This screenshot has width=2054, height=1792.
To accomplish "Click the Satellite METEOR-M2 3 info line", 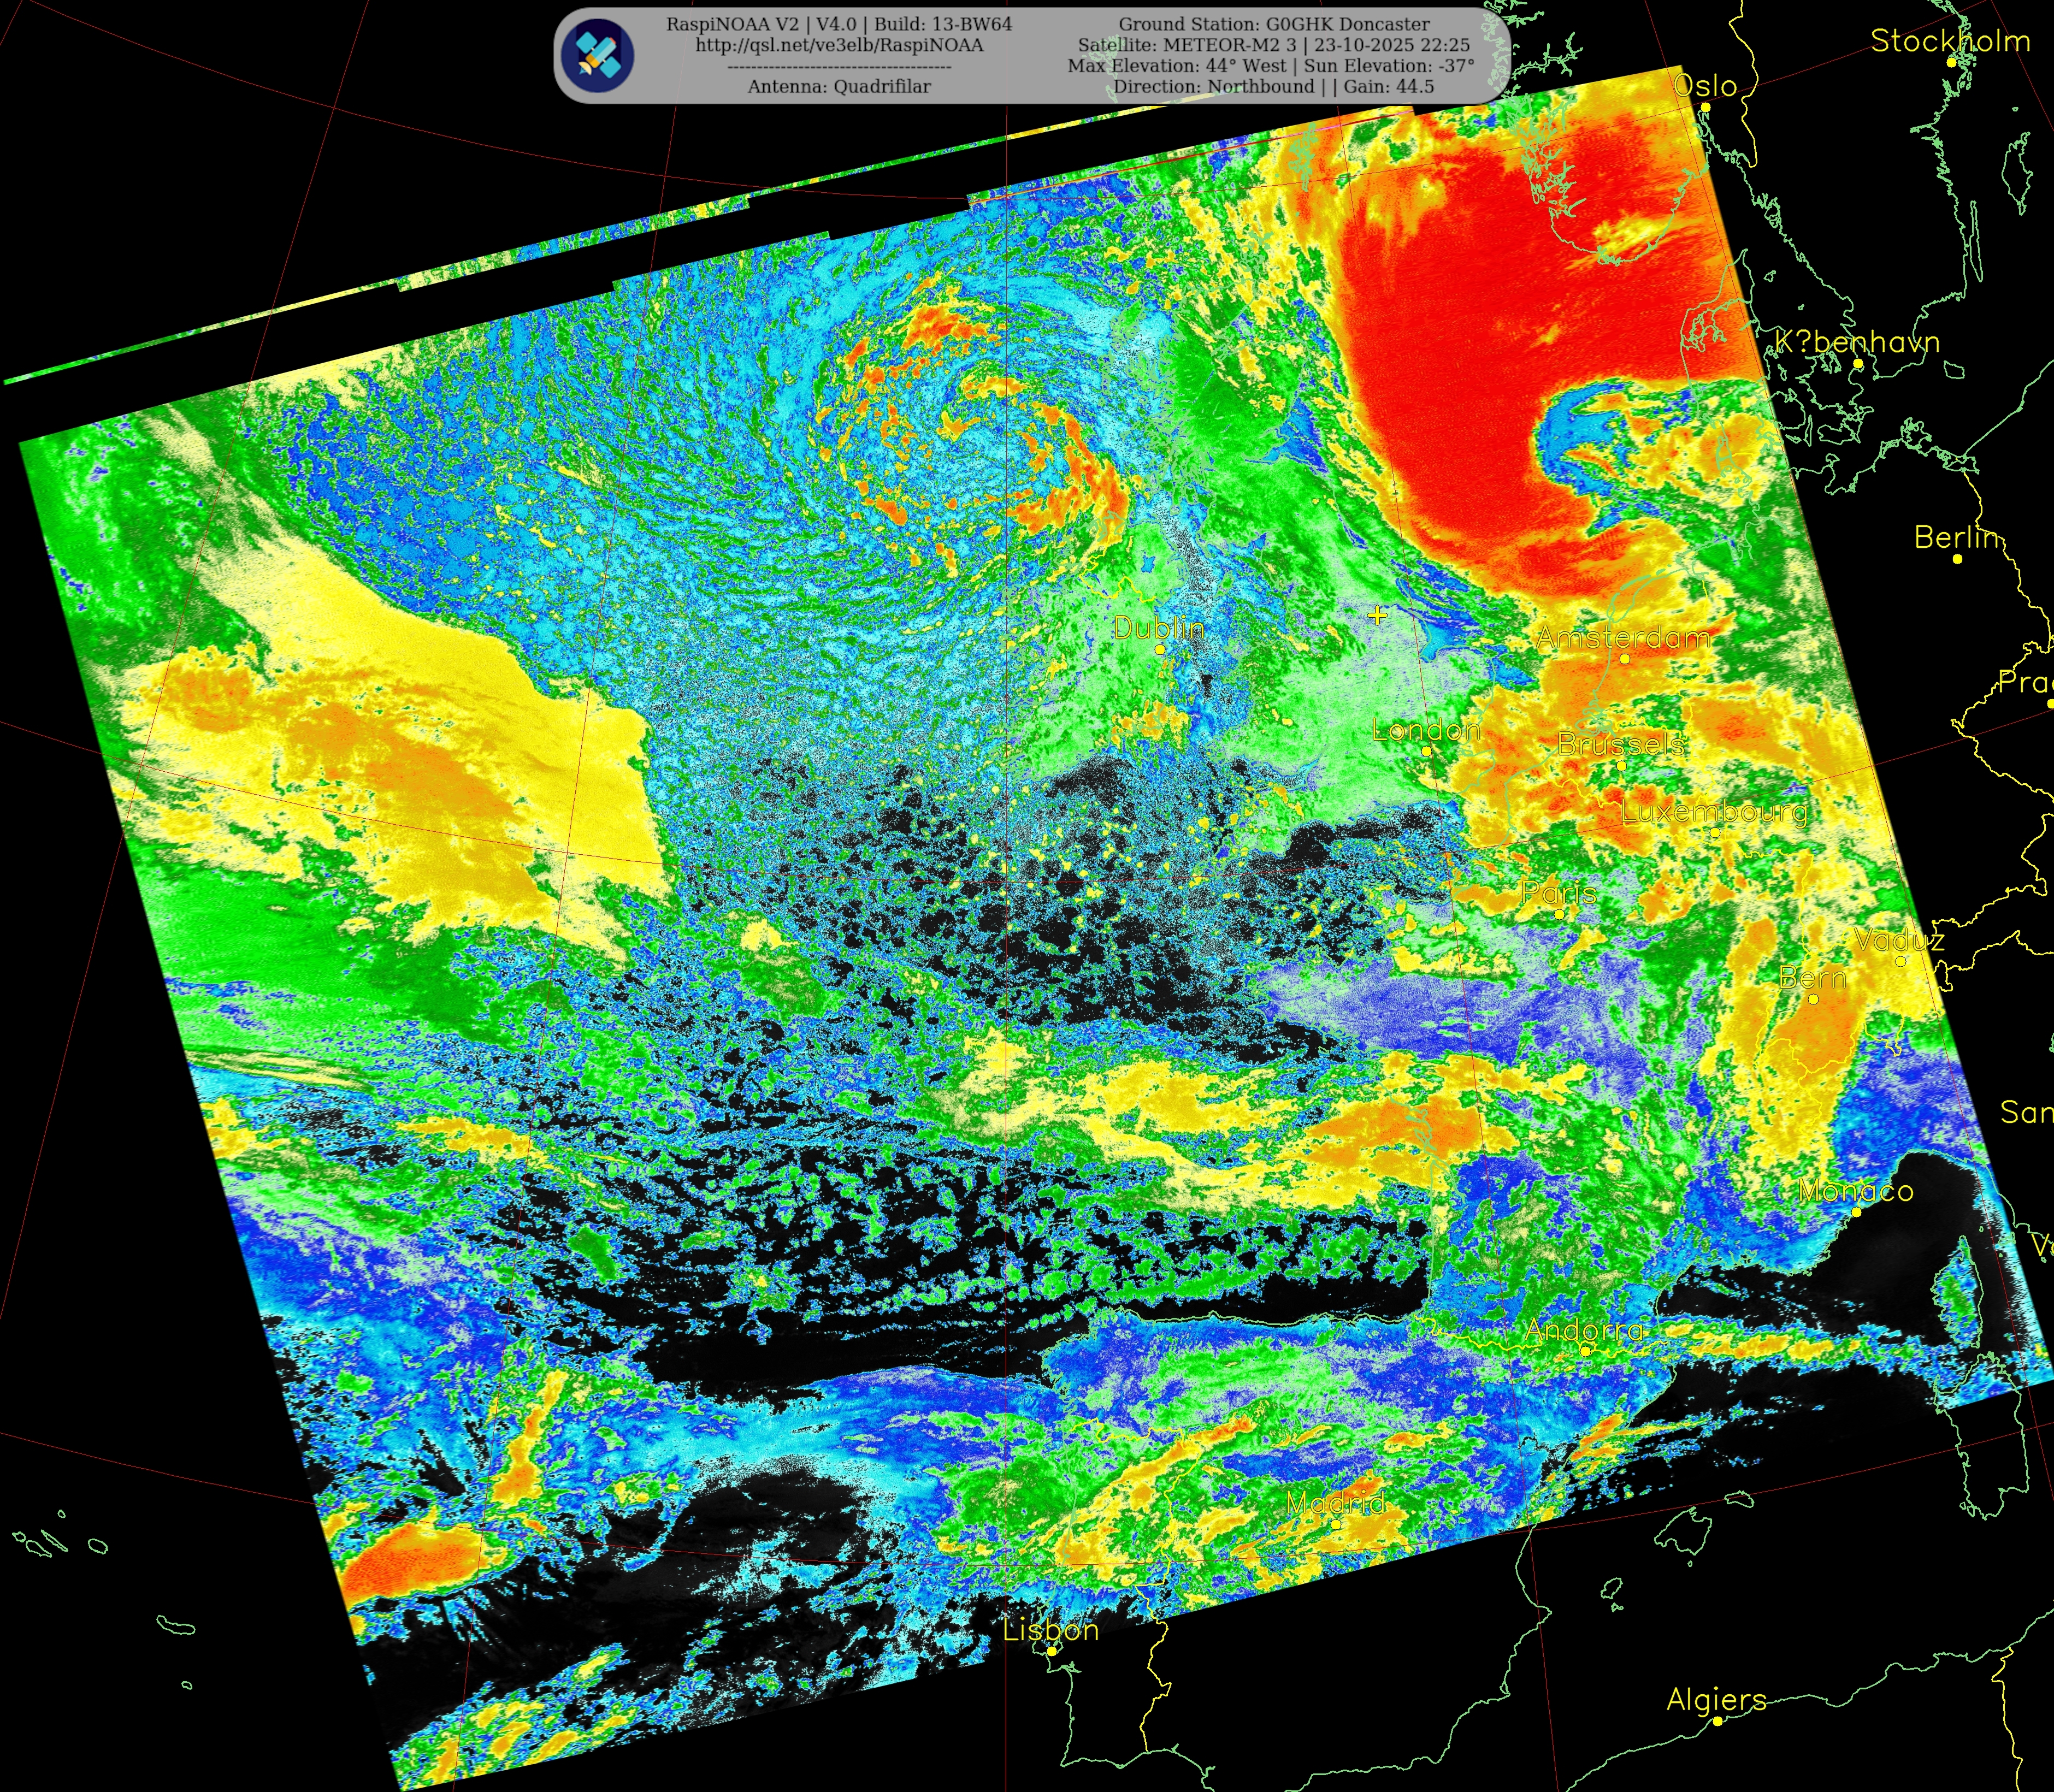I will click(1273, 45).
